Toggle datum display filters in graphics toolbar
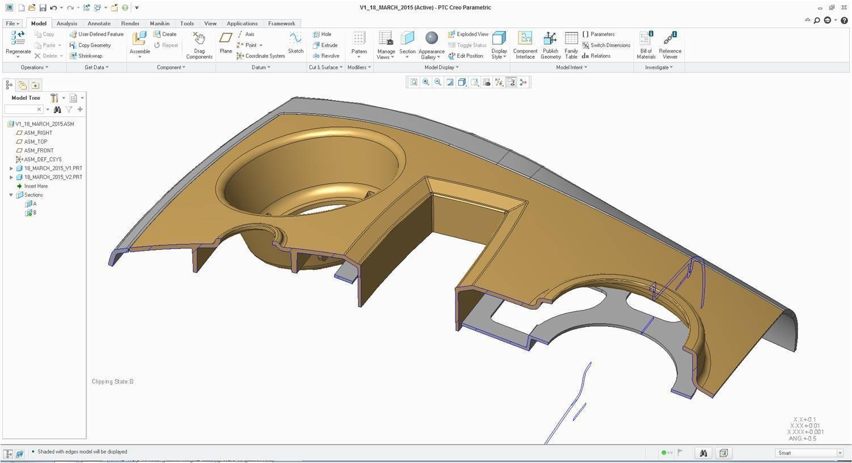852x463 pixels. (499, 82)
